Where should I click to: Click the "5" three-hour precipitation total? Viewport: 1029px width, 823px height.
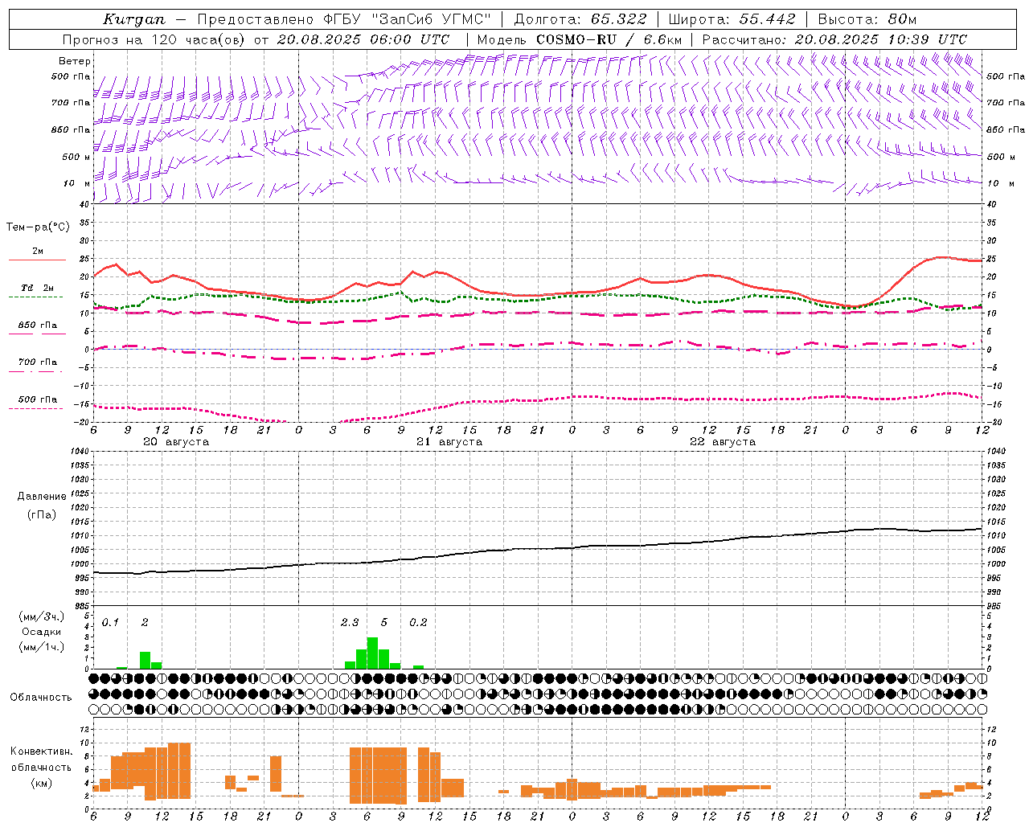(x=384, y=622)
